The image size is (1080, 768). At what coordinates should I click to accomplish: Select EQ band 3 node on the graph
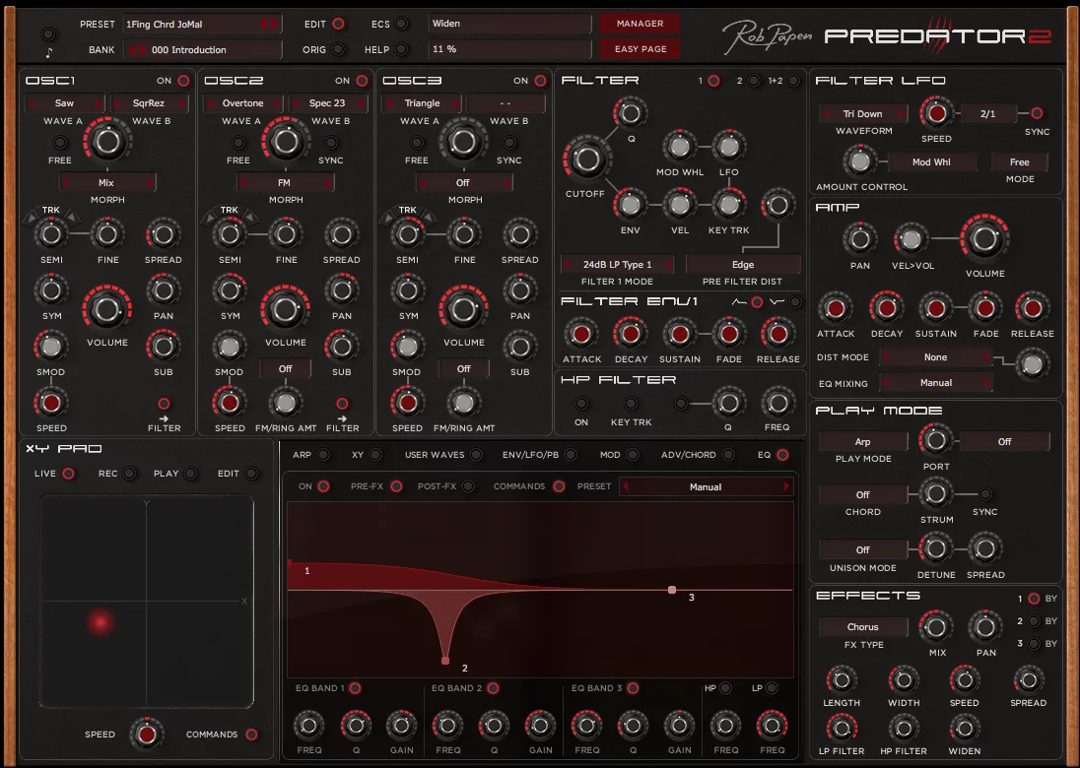672,590
